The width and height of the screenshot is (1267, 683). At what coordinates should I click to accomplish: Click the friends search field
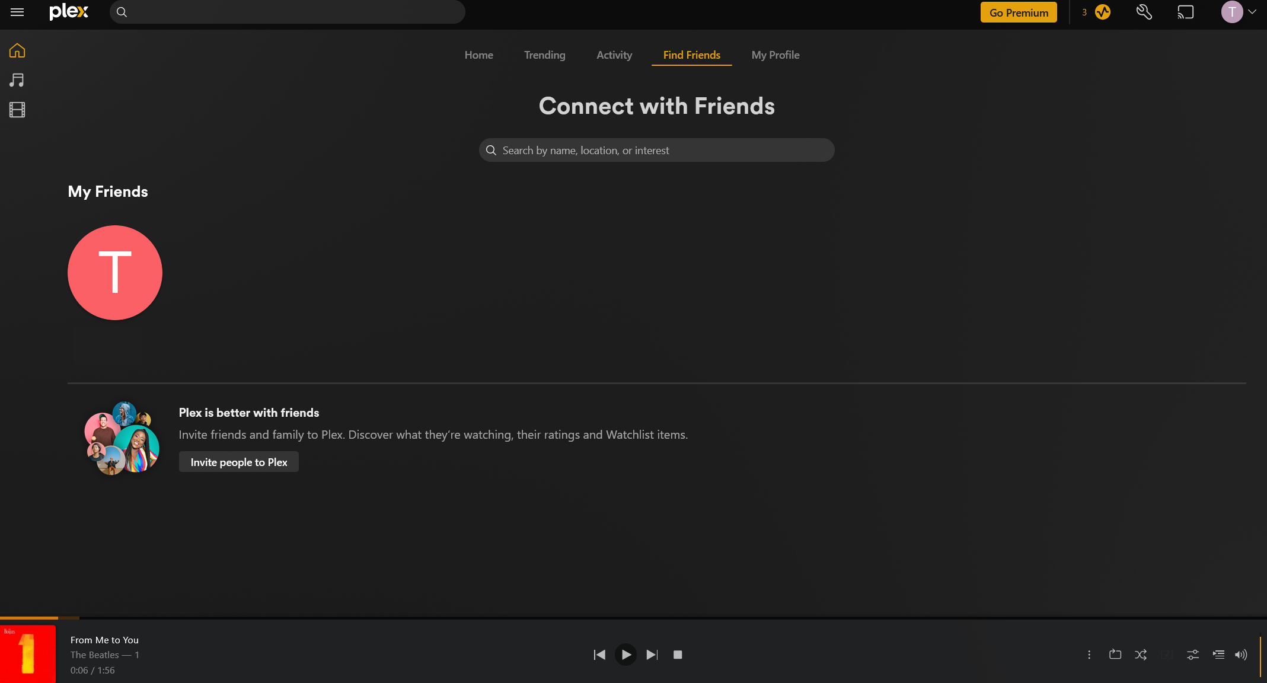[656, 150]
